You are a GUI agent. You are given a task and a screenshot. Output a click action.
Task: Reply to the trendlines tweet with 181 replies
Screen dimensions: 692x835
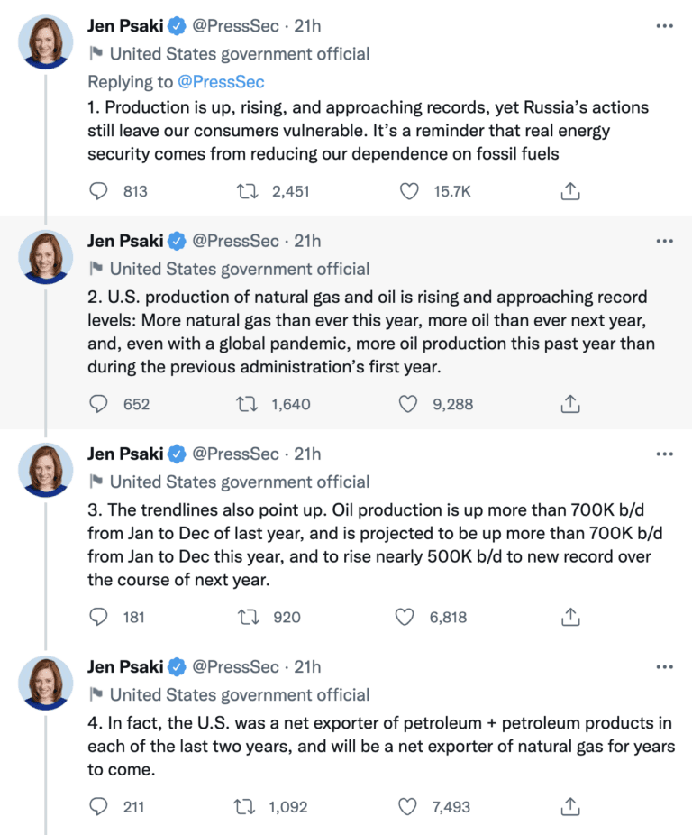point(99,618)
